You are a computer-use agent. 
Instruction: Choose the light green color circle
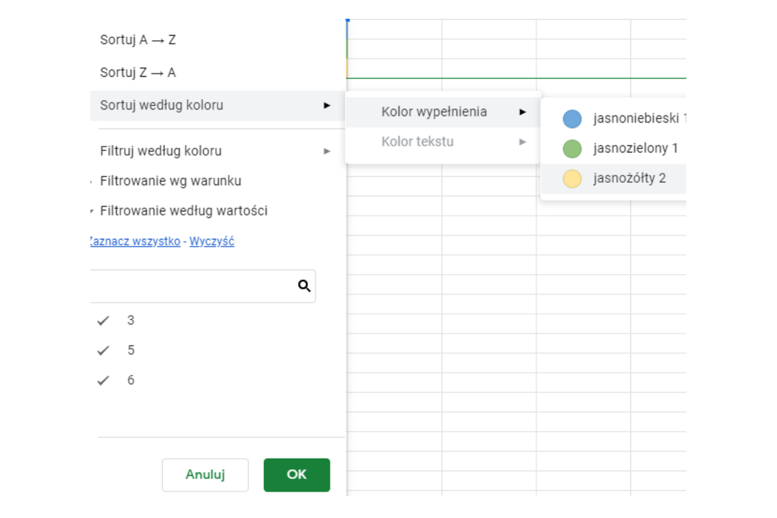(572, 149)
